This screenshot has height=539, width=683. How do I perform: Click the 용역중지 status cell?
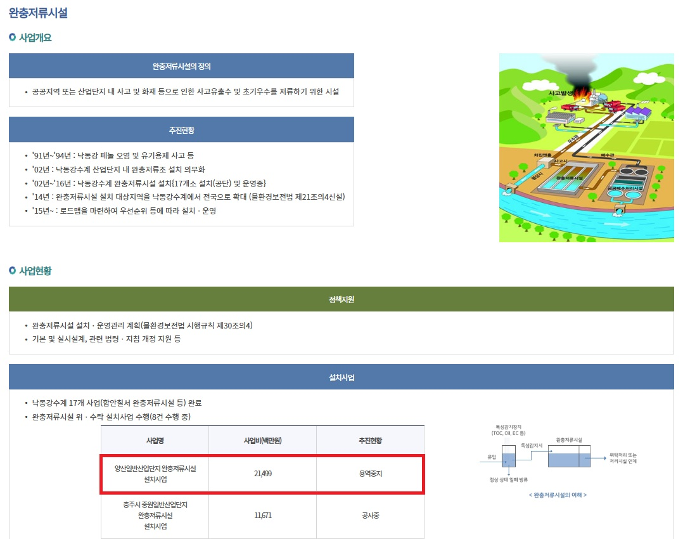[370, 474]
